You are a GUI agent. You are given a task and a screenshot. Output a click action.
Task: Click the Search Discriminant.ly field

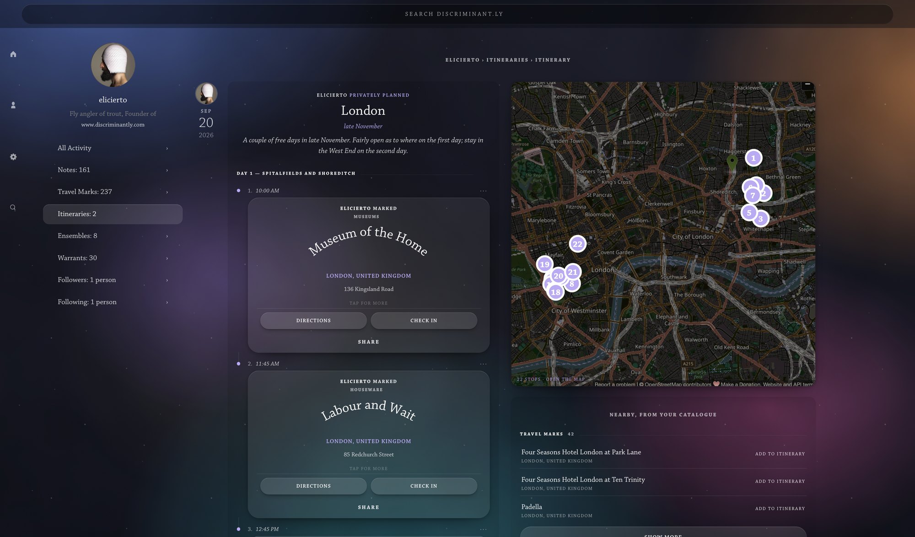click(x=457, y=14)
